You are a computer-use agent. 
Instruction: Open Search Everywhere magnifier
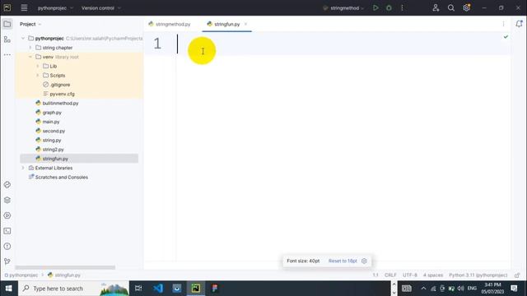pos(451,7)
